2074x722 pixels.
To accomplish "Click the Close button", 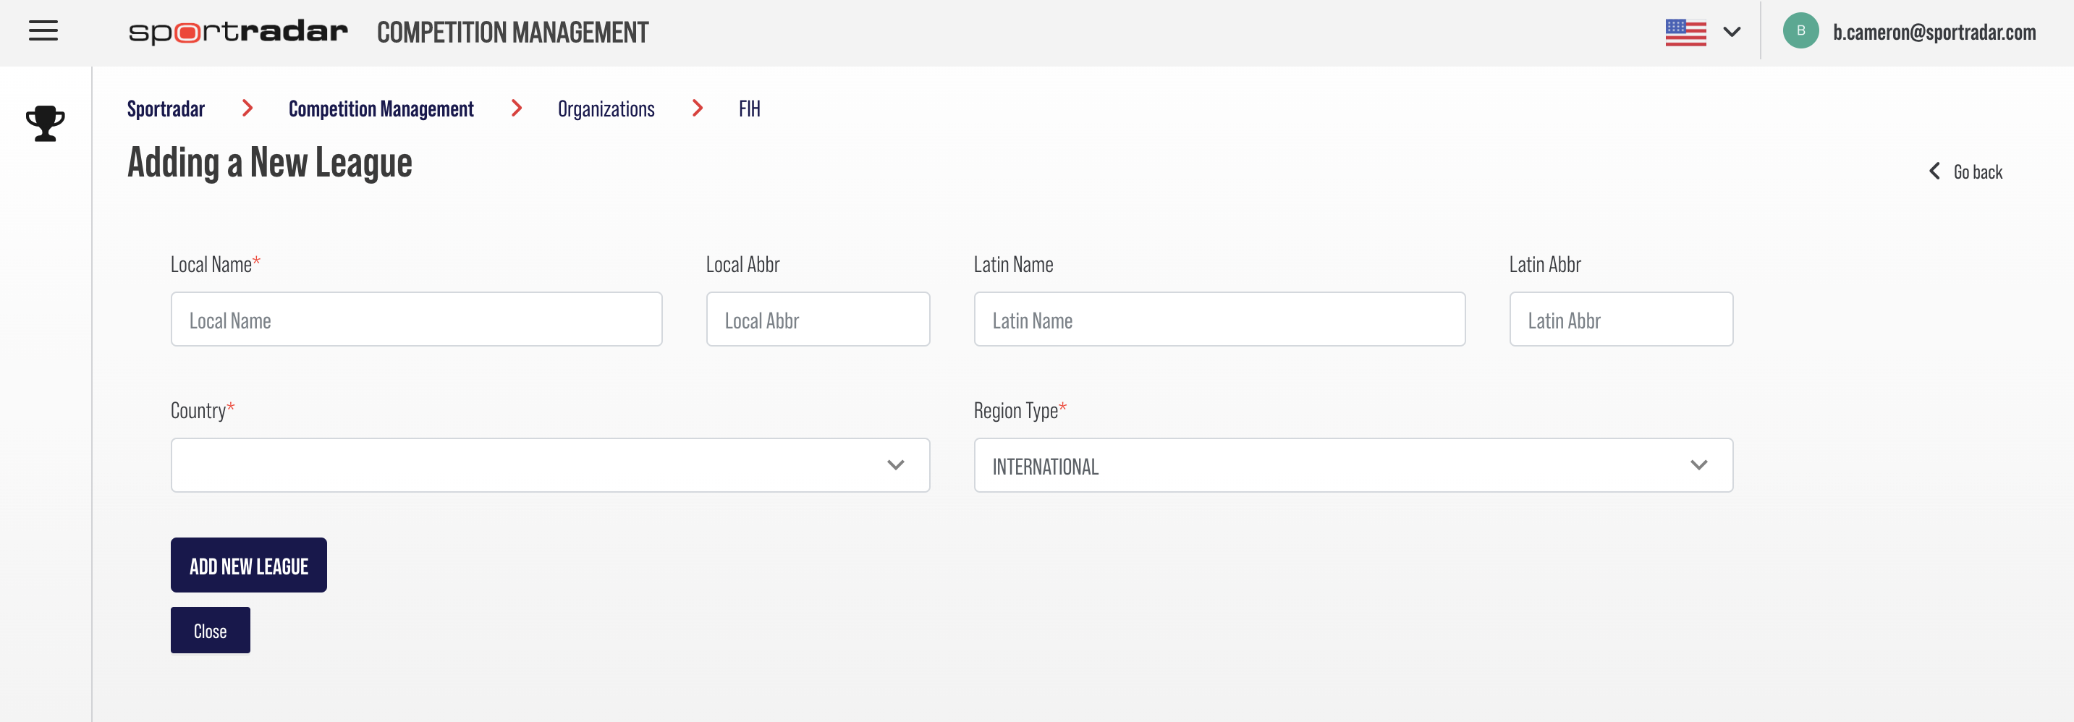I will (x=210, y=630).
